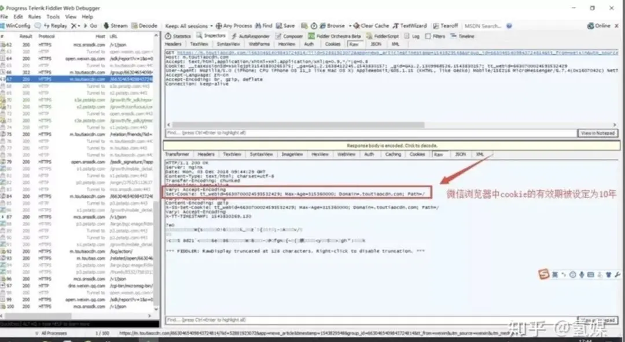The width and height of the screenshot is (625, 342).
Task: Toggle Stream mode
Action: tap(116, 25)
